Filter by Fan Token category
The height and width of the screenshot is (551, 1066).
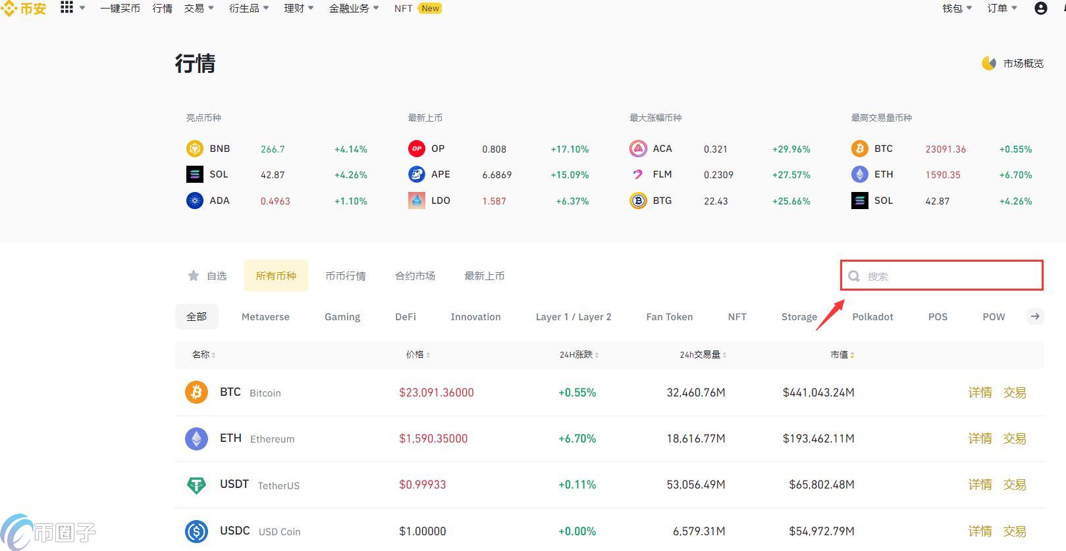[x=670, y=317]
